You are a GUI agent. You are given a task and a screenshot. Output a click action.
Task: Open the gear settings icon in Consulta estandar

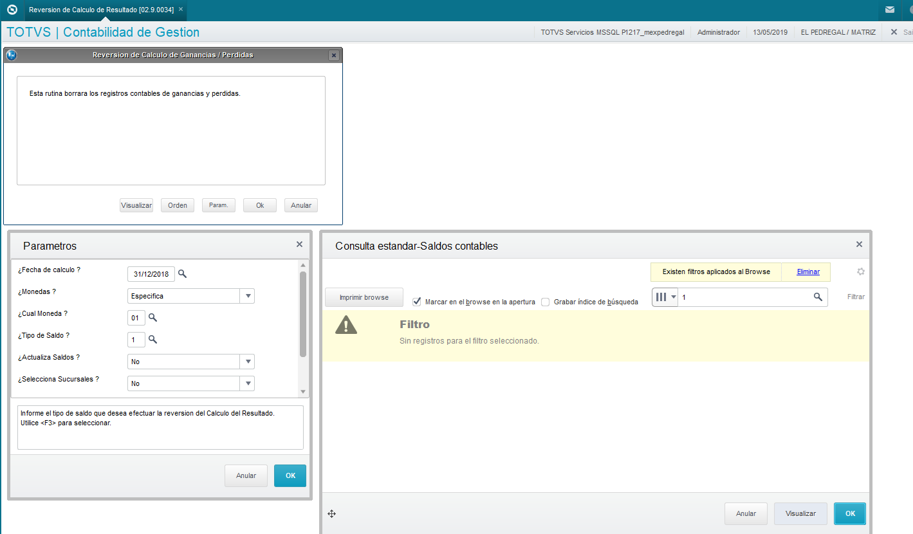pos(861,272)
